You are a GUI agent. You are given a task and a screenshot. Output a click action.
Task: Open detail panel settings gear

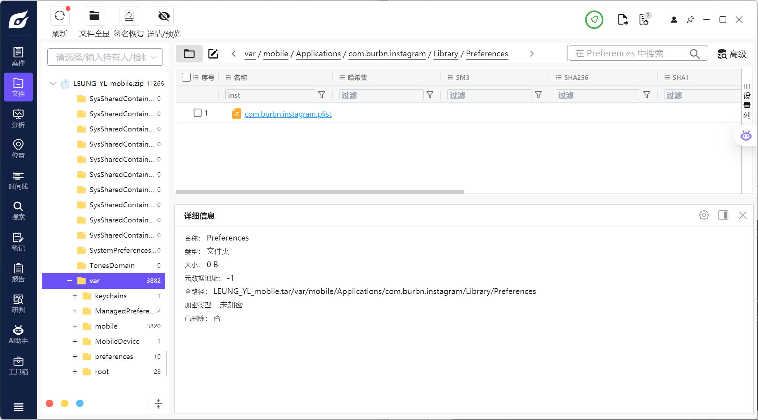pyautogui.click(x=703, y=215)
